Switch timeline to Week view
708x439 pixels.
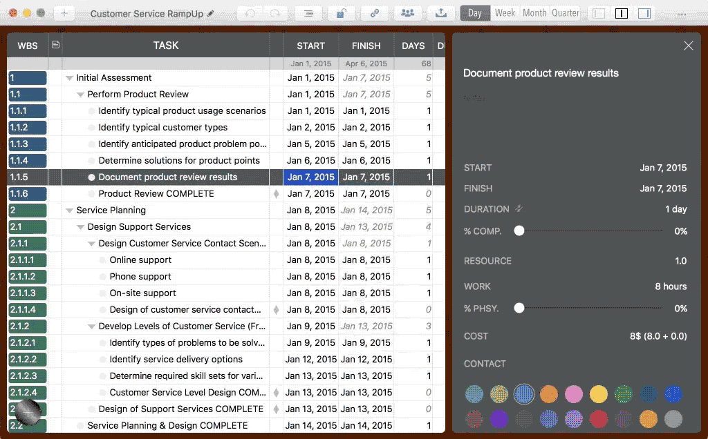(505, 13)
